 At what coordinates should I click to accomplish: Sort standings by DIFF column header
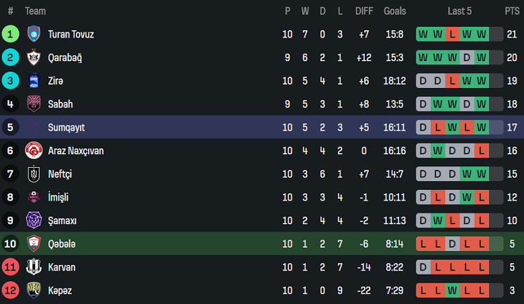tap(364, 11)
